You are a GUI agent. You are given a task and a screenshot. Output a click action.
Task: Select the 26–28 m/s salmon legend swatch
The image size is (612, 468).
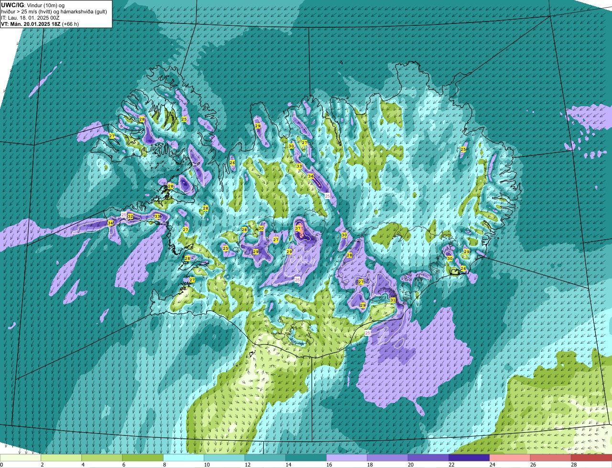tap(551, 457)
